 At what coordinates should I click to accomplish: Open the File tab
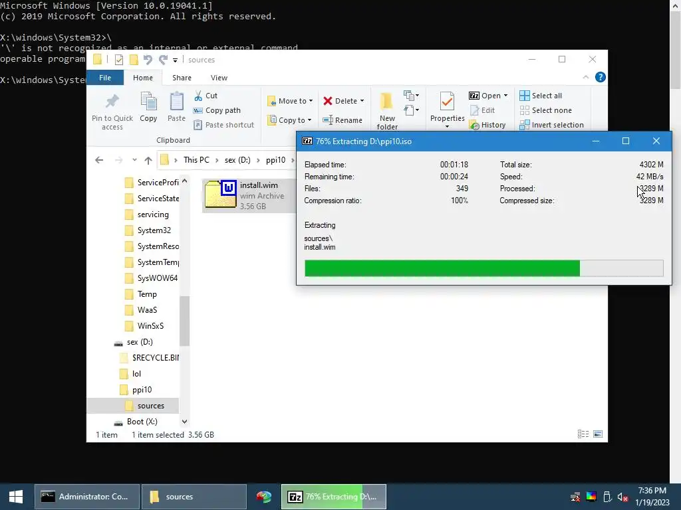point(105,78)
